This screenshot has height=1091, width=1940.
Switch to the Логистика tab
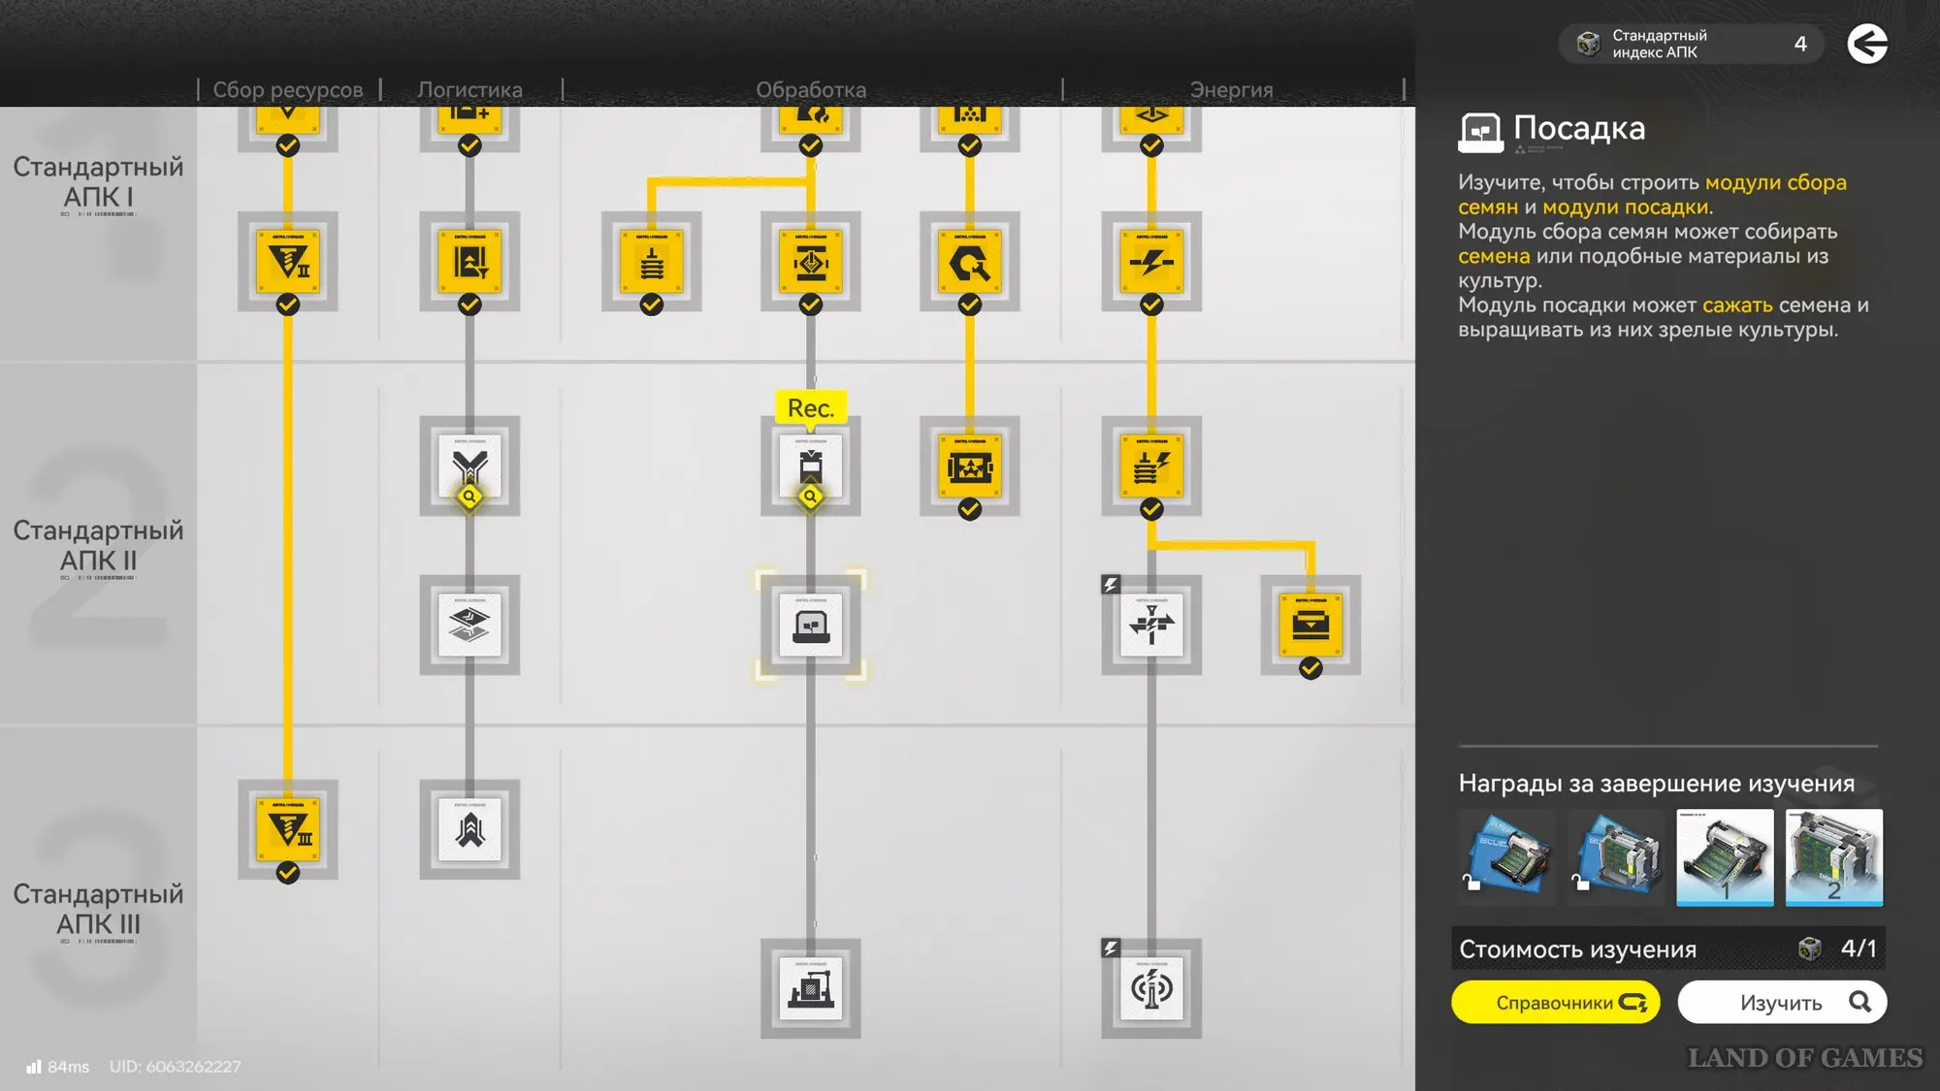point(469,89)
